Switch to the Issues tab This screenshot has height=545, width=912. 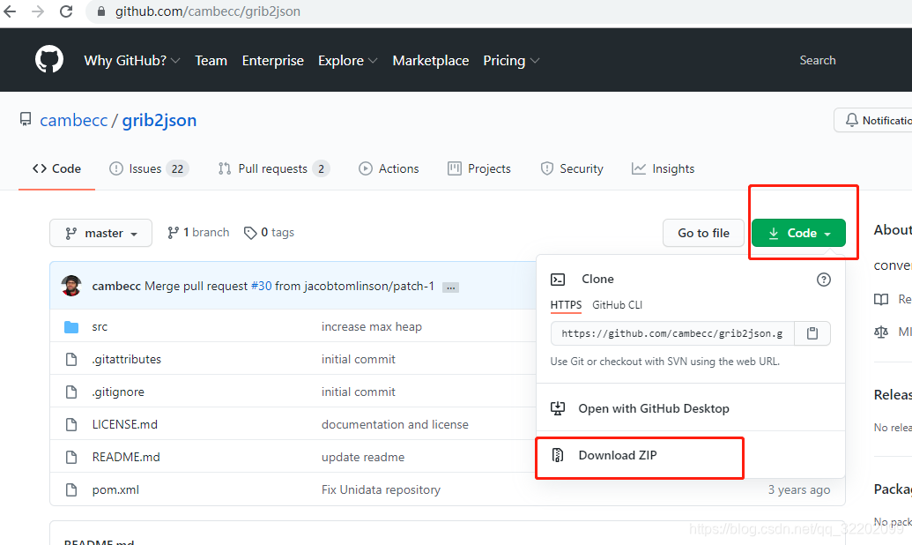coord(149,168)
